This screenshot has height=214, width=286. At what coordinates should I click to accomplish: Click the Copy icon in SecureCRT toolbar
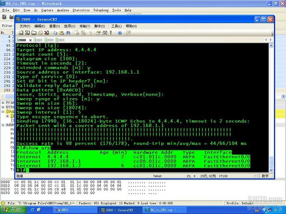55,33
